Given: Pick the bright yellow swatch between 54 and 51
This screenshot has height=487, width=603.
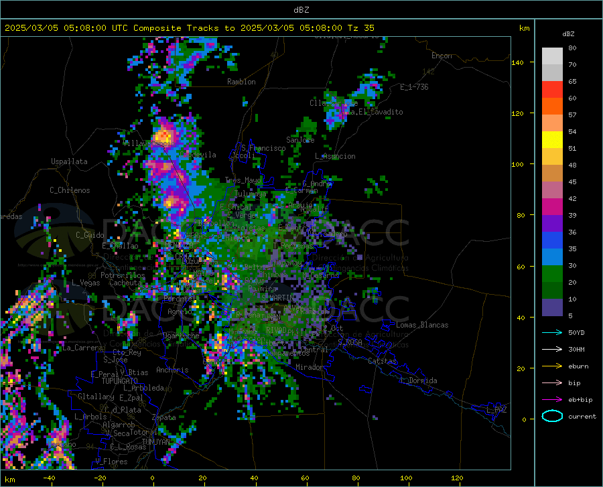Looking at the screenshot, I should click(552, 139).
